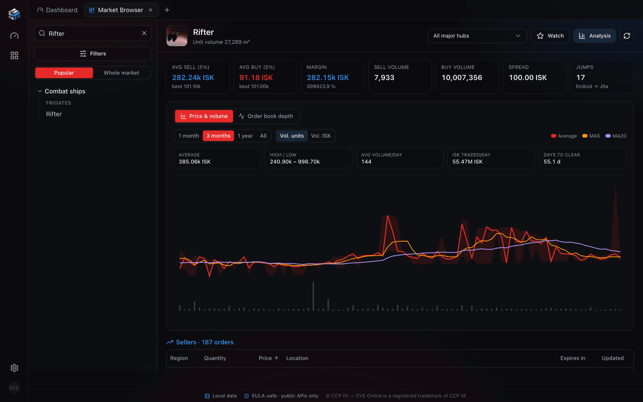The width and height of the screenshot is (643, 402).
Task: Switch to the Dashboard tab
Action: pos(57,10)
